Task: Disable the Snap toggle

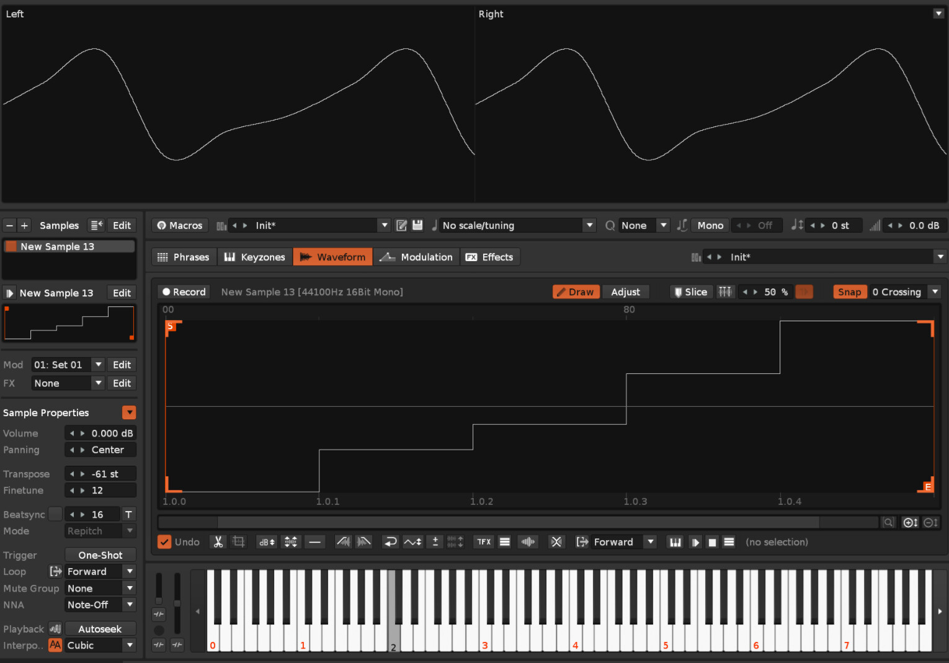Action: coord(849,292)
